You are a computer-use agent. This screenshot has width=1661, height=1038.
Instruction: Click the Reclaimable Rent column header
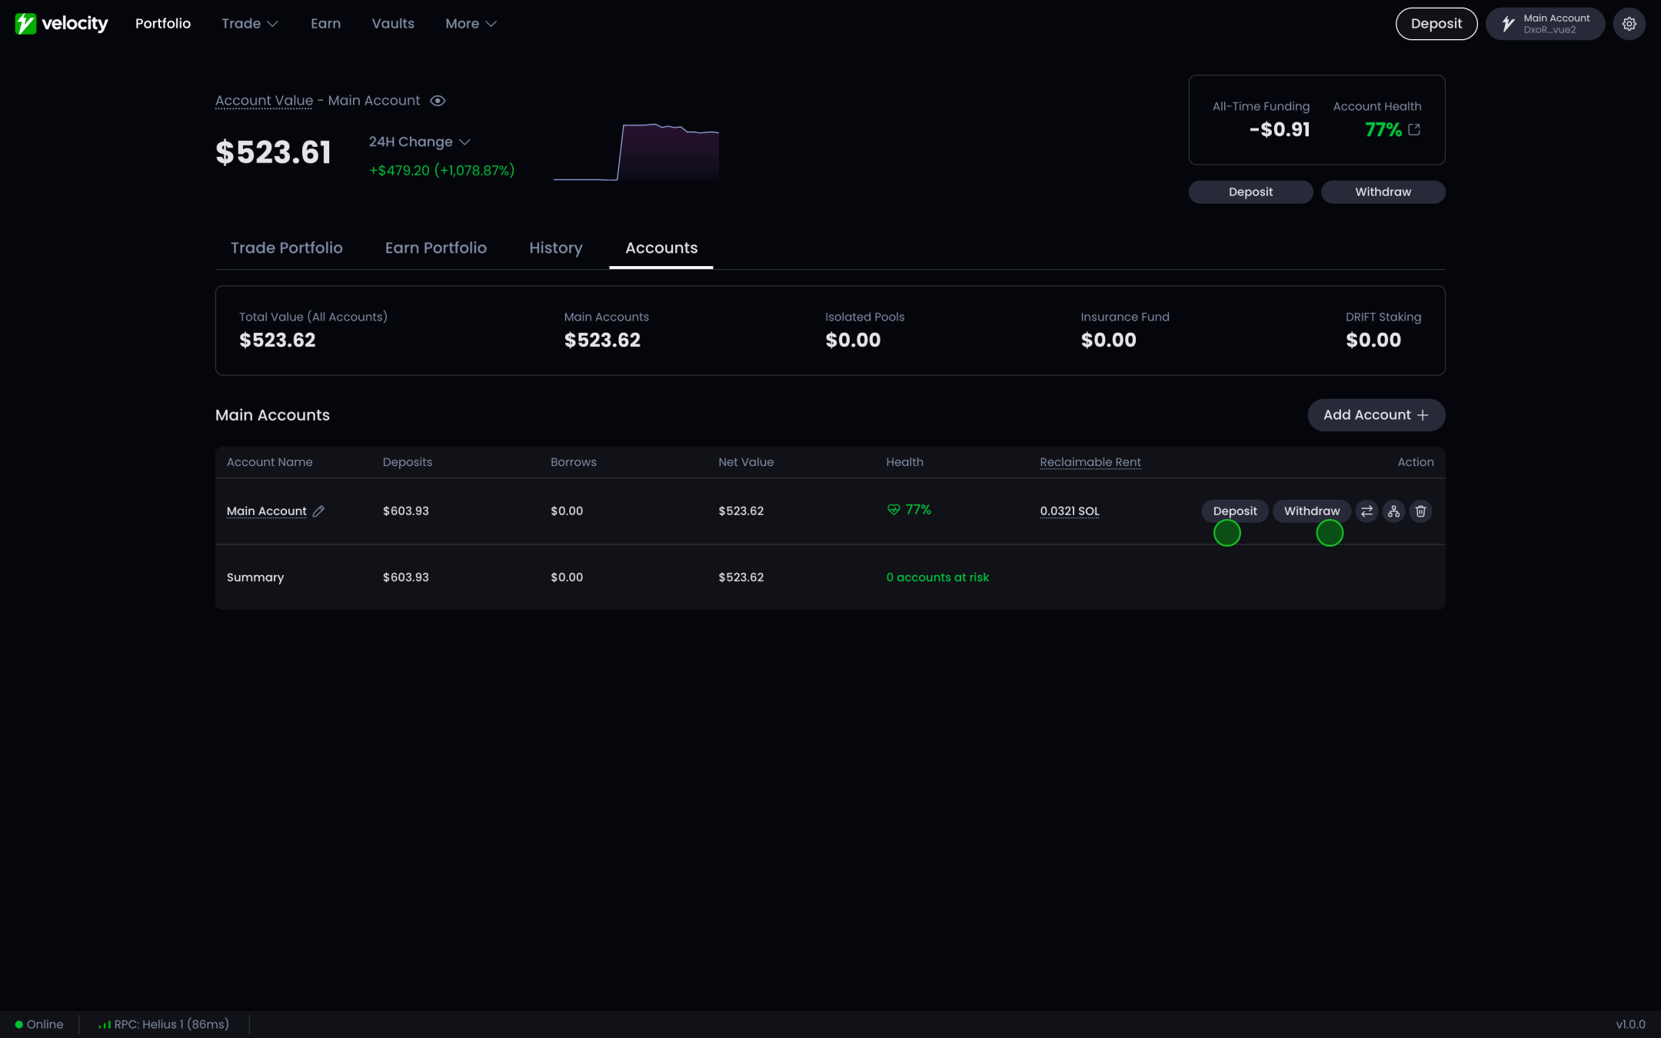(1090, 462)
